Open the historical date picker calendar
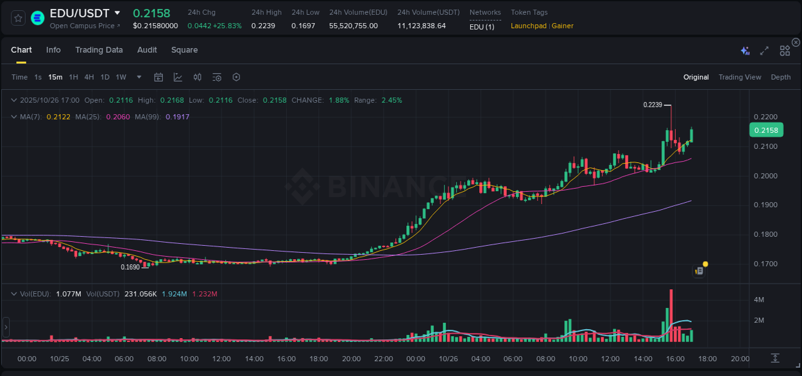The height and width of the screenshot is (376, 802). 158,77
